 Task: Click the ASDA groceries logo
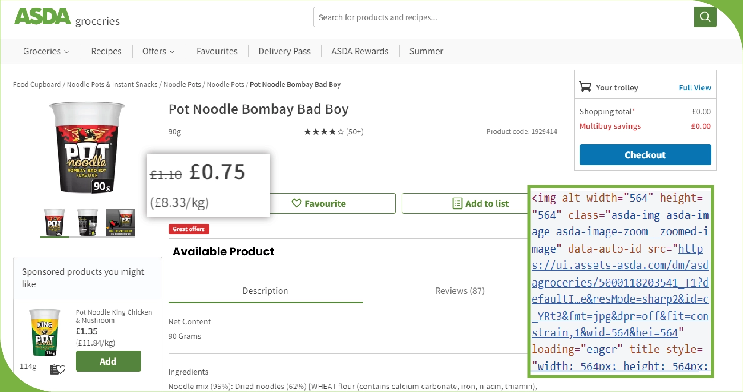67,17
